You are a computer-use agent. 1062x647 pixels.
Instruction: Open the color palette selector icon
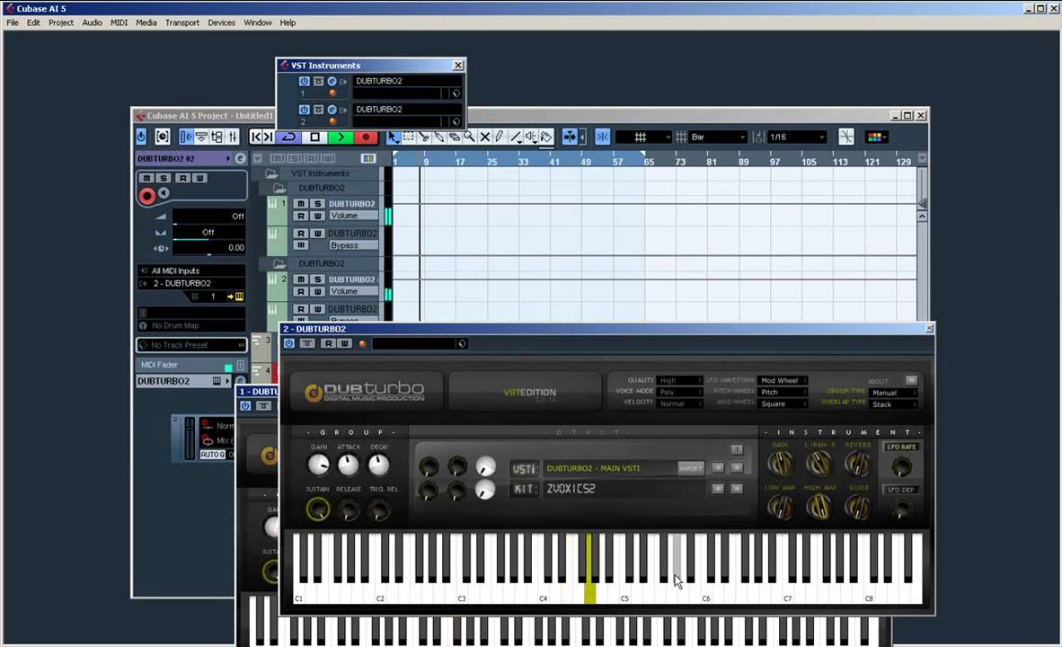[x=876, y=137]
